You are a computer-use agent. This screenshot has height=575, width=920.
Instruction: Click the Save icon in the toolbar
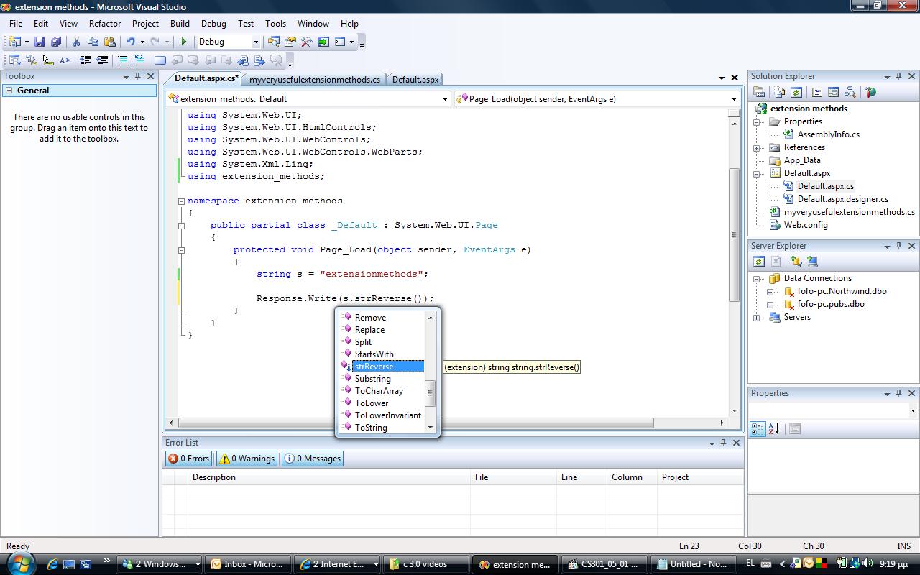click(40, 42)
